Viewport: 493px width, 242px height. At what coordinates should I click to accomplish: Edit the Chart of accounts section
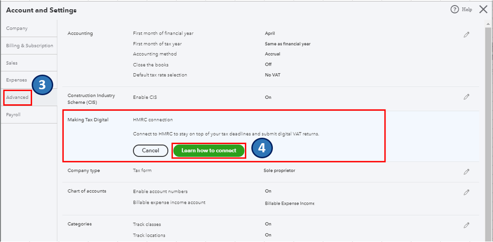coord(466,192)
